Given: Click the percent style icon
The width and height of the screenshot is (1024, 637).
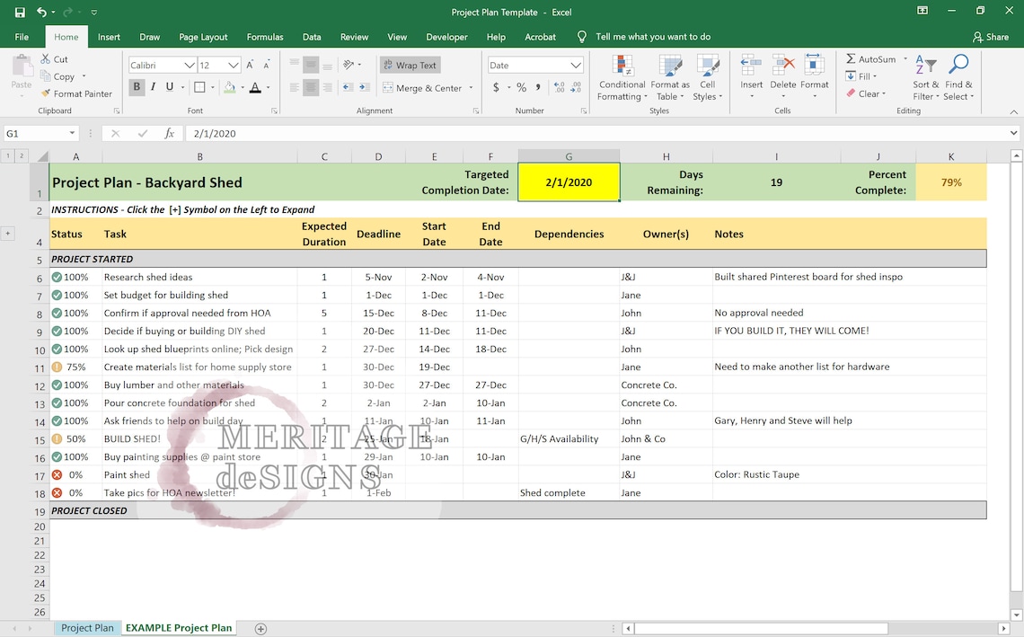Looking at the screenshot, I should tap(521, 87).
